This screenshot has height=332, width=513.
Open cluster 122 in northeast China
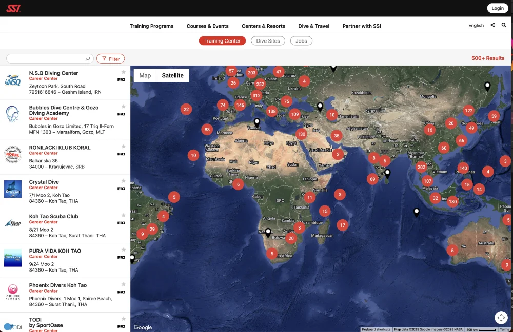coord(469,111)
